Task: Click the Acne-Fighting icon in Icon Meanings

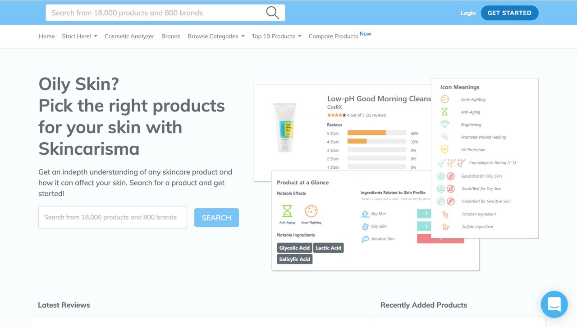Action: tap(445, 99)
